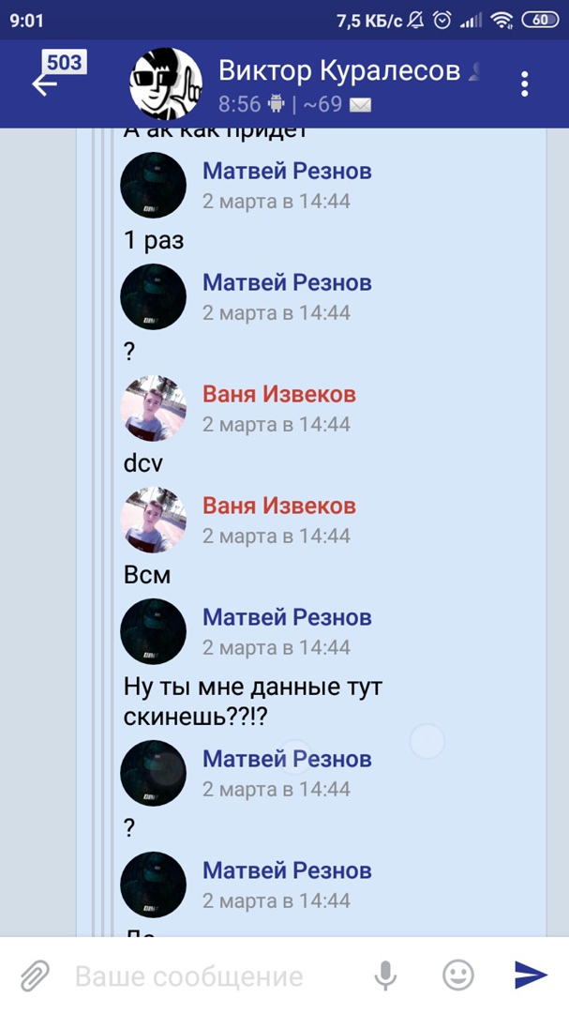Open Матвей Резнов's name above '1 раз'
Screen dimensions: 569x1013
click(x=288, y=172)
